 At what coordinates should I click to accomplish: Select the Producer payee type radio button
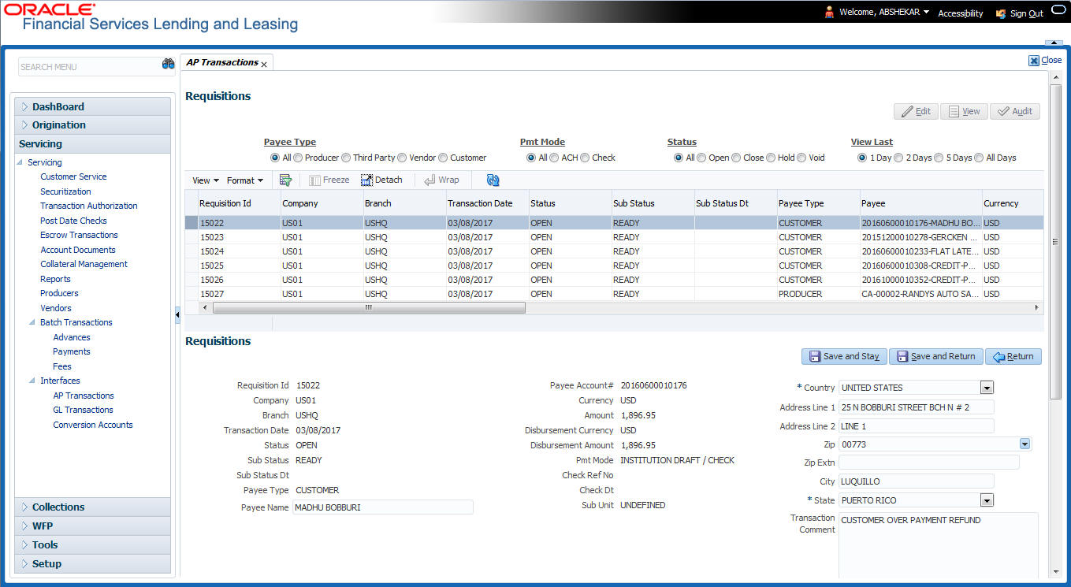[298, 158]
